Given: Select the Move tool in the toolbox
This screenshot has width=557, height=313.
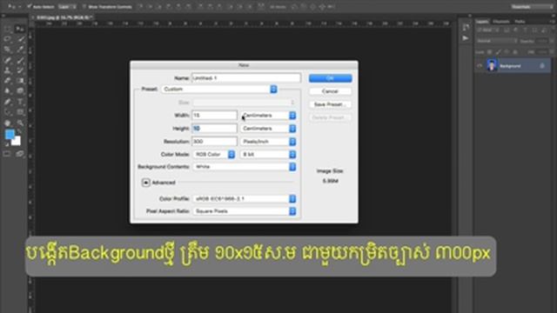Looking at the screenshot, I should coord(20,29).
